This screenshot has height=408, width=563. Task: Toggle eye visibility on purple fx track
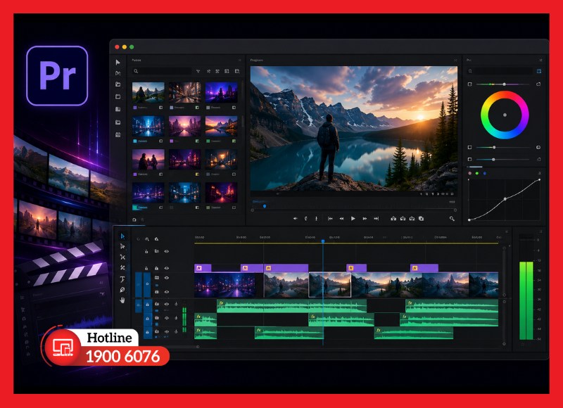point(167,268)
